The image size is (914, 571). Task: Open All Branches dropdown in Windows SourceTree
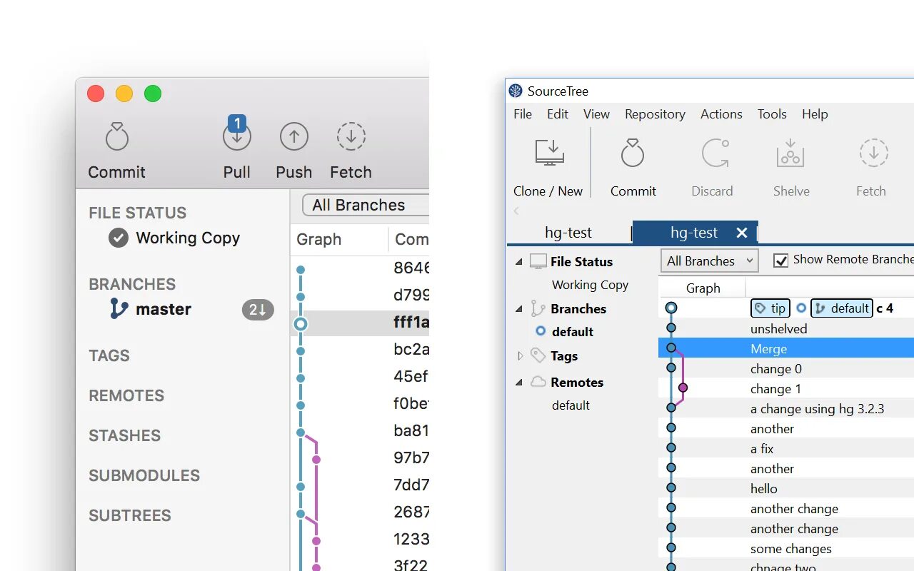click(x=710, y=261)
